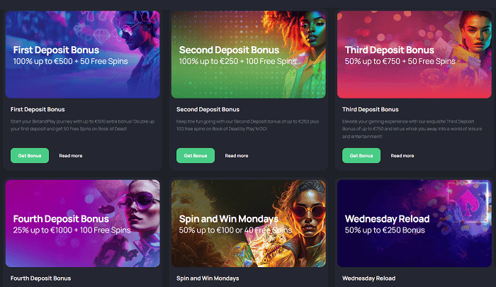Select the First Deposit Bonus banner image

point(83,55)
